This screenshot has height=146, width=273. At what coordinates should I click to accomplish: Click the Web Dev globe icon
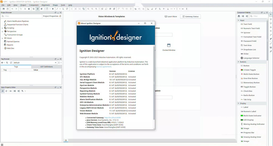point(5,48)
